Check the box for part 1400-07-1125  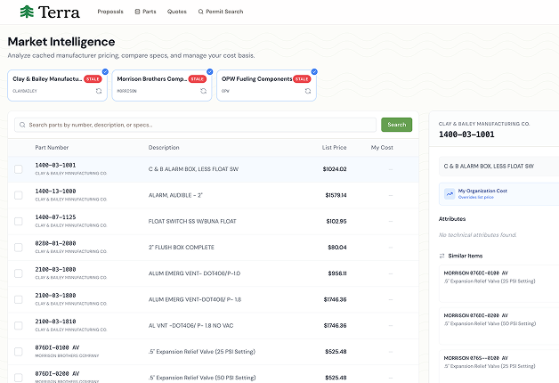(18, 221)
